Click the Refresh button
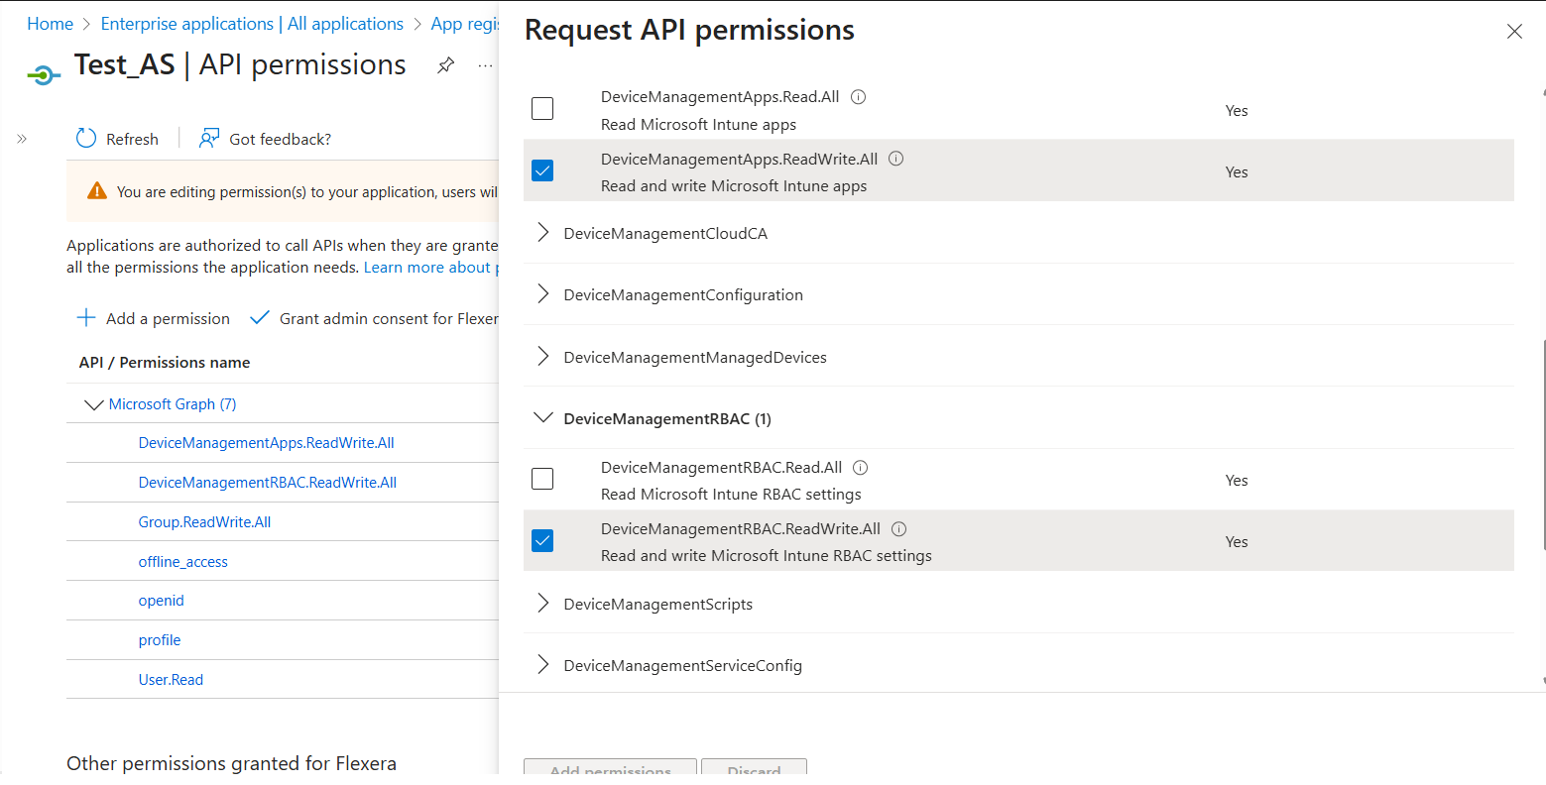The image size is (1546, 785). click(117, 139)
